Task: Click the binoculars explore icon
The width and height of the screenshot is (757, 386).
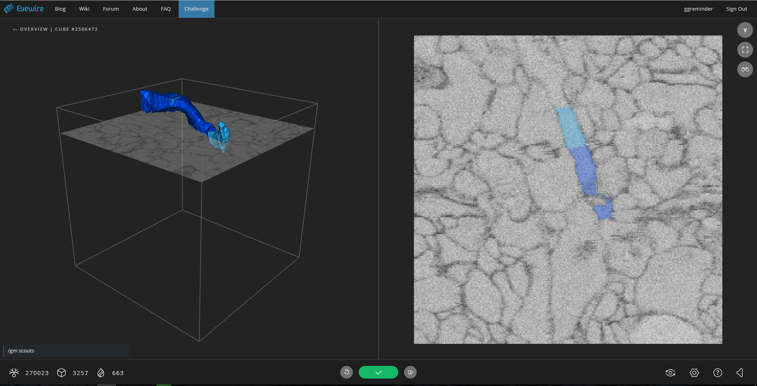Action: coord(745,69)
